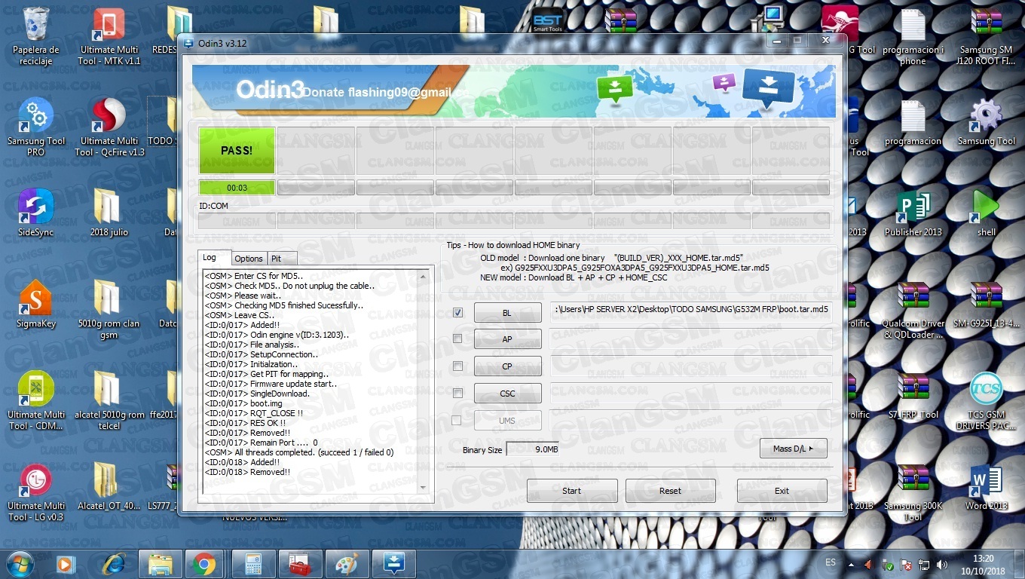The width and height of the screenshot is (1025, 579).
Task: Click the BL file select button
Action: [x=507, y=312]
